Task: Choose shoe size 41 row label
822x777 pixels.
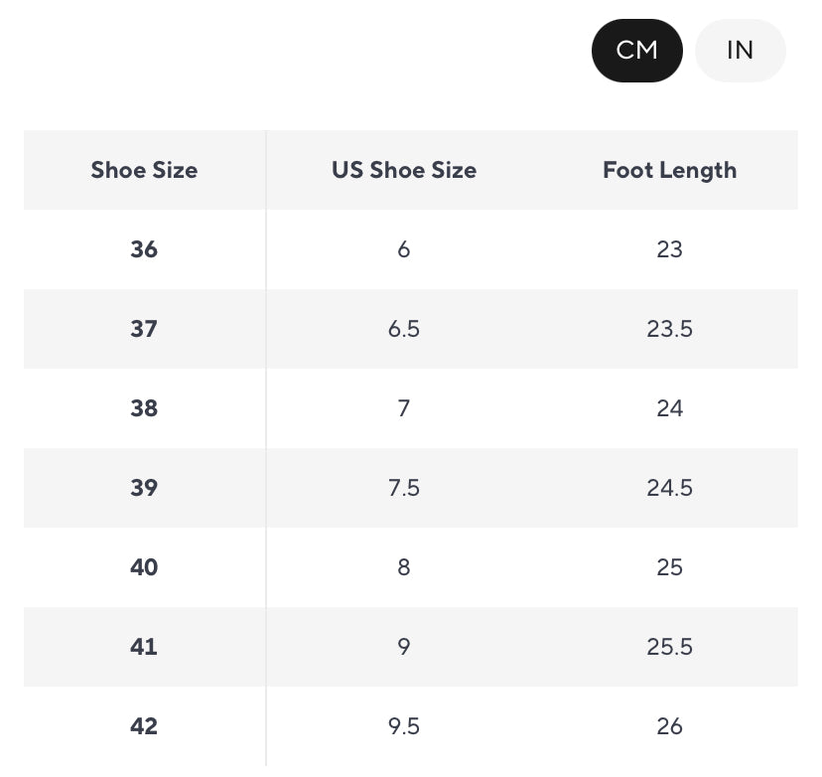Action: point(144,647)
